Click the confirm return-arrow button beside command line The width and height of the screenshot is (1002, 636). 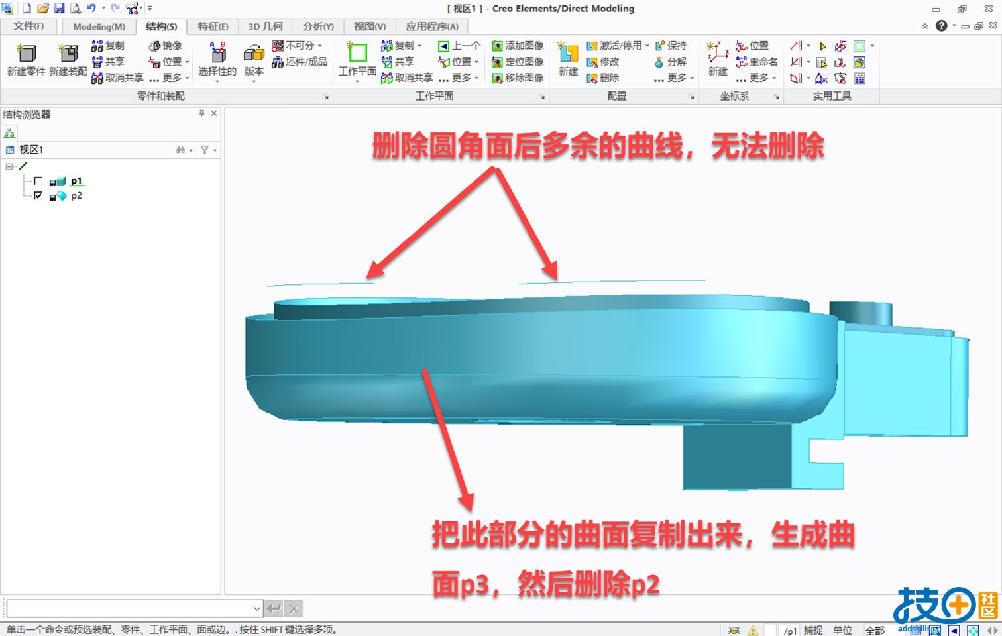[x=274, y=608]
